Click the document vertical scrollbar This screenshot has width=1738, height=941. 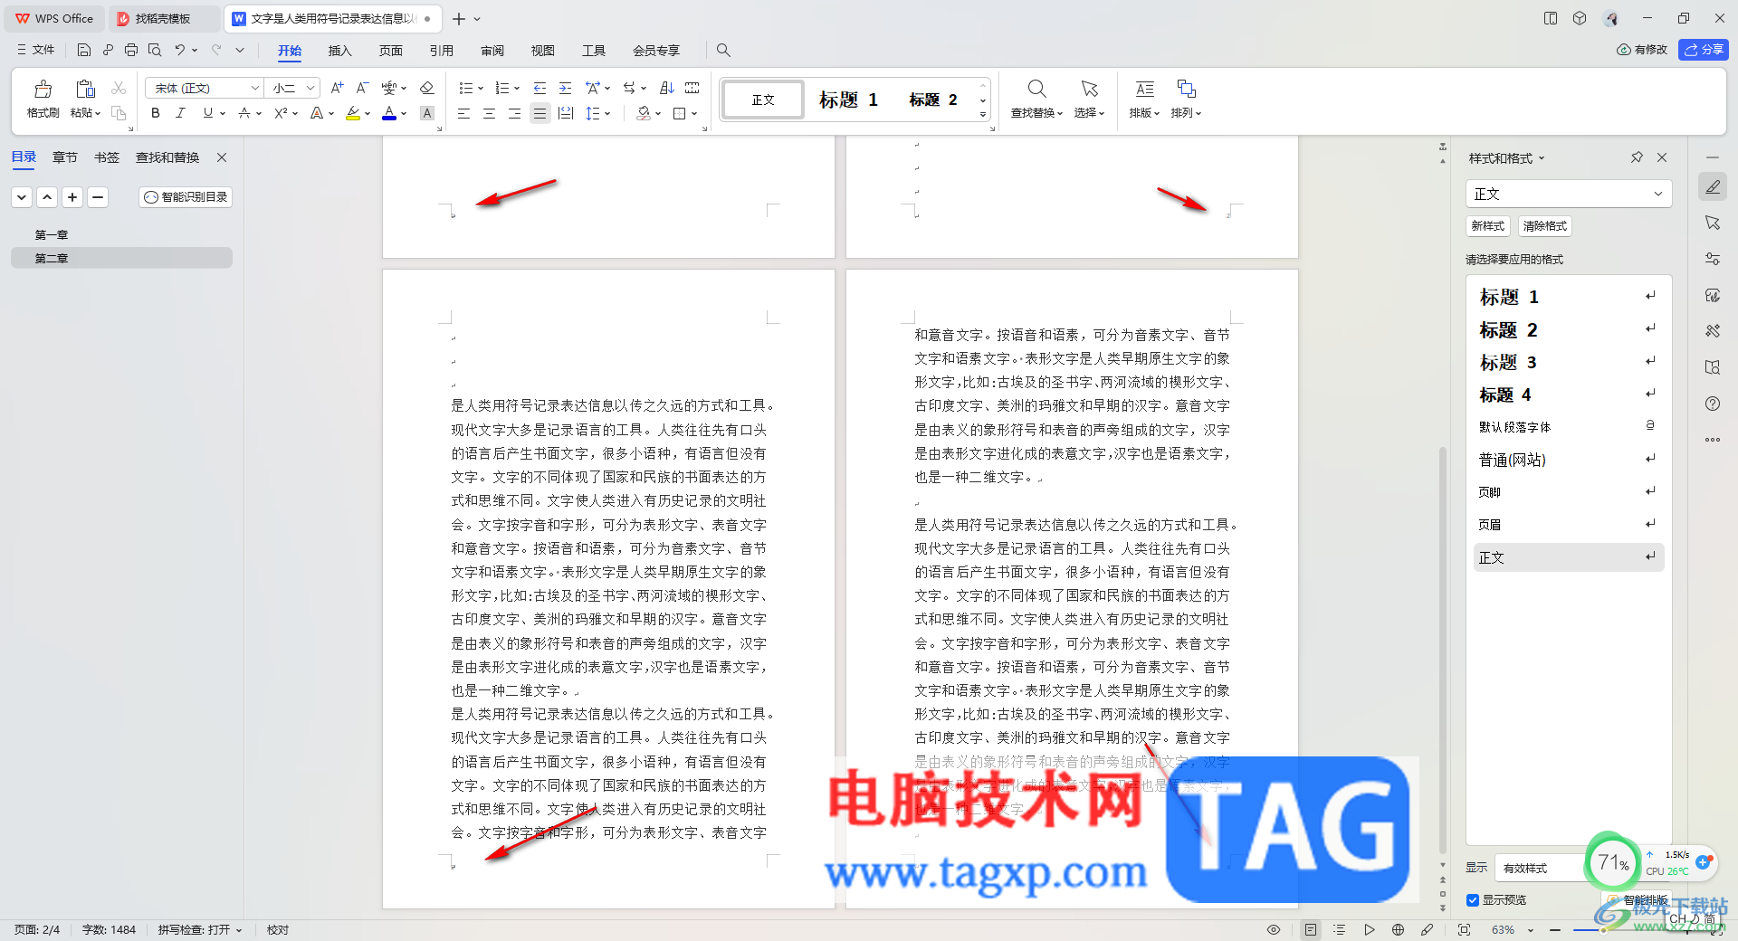click(x=1443, y=649)
